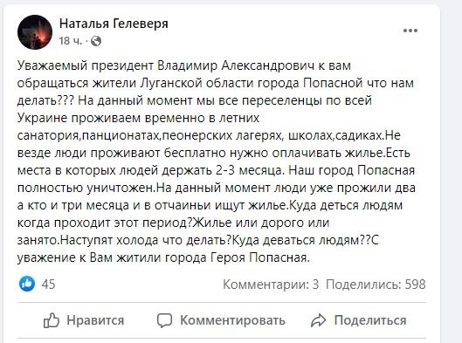This screenshot has width=462, height=343.
Task: Click the globe public-audience icon
Action: click(96, 41)
